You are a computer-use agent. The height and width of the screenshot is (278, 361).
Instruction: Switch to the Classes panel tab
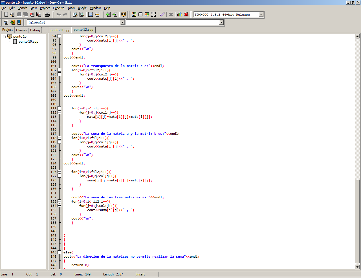tap(21, 30)
